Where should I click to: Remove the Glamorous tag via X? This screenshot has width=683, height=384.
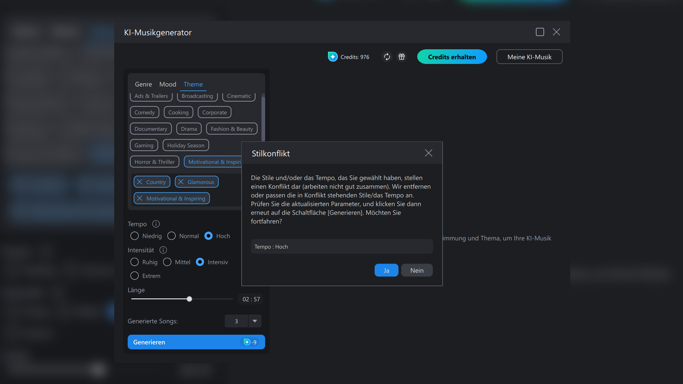coord(181,182)
